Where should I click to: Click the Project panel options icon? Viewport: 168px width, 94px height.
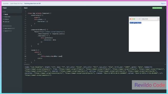click(20, 8)
